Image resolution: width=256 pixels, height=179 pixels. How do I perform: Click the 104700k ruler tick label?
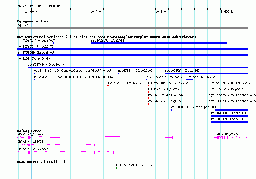click(x=96, y=12)
